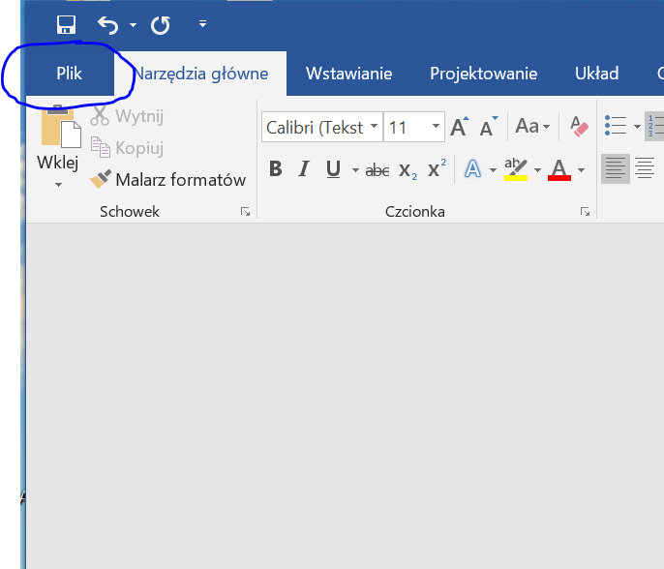The image size is (664, 569).
Task: Apply text effects with outlined A icon
Action: tap(472, 169)
